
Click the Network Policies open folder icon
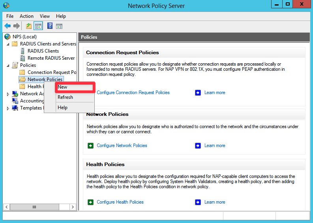point(22,79)
